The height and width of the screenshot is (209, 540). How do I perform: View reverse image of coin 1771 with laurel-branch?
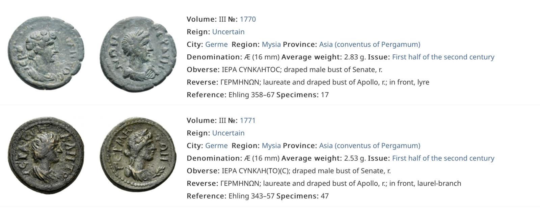(x=138, y=155)
